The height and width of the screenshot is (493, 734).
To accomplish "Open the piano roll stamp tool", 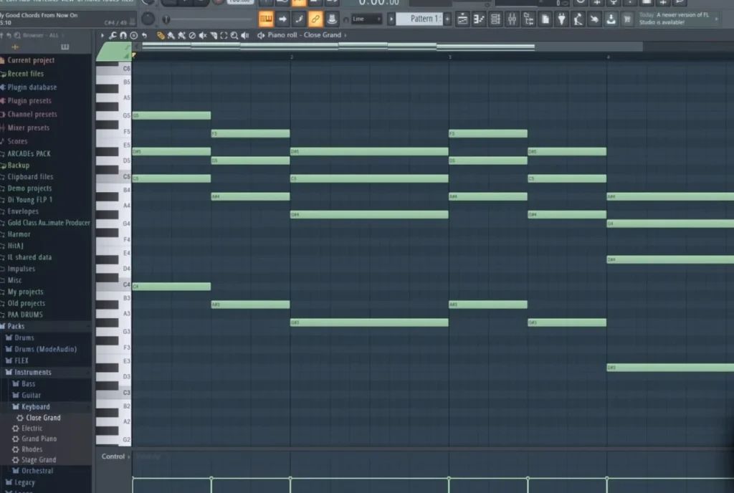I will (x=133, y=35).
